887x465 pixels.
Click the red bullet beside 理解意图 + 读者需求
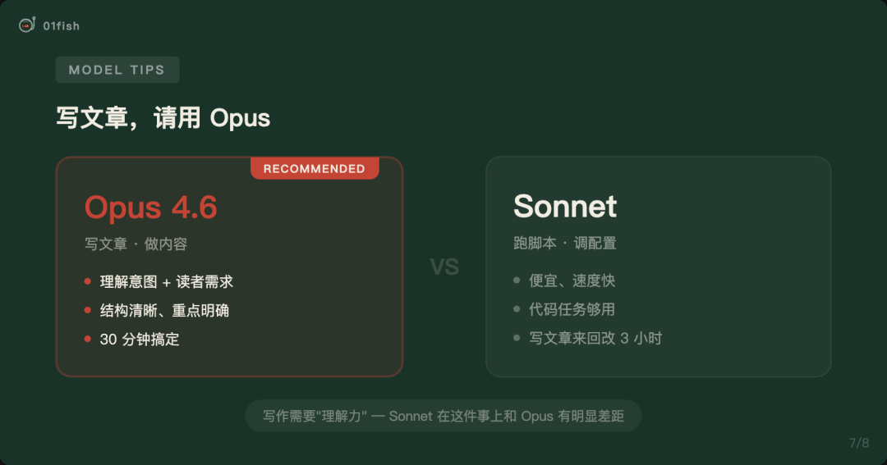88,281
